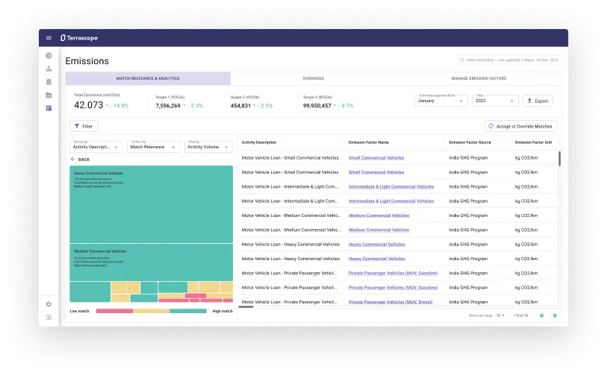Image resolution: width=607 pixels, height=375 pixels.
Task: Sort by Emission Factor Unit column header
Action: (x=533, y=142)
